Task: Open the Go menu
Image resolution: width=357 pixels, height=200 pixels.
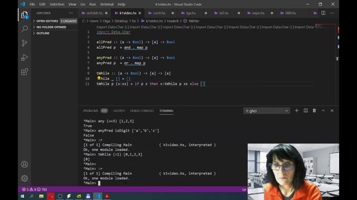Action: (83, 4)
